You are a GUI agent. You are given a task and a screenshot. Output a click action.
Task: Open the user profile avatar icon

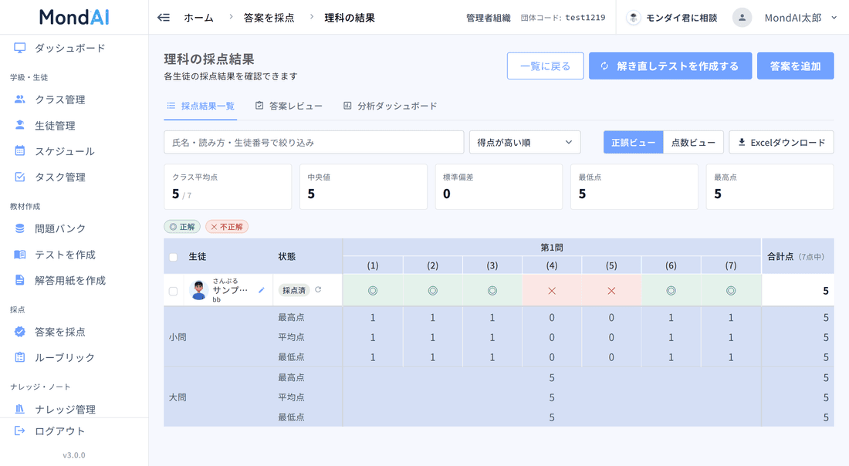(742, 18)
